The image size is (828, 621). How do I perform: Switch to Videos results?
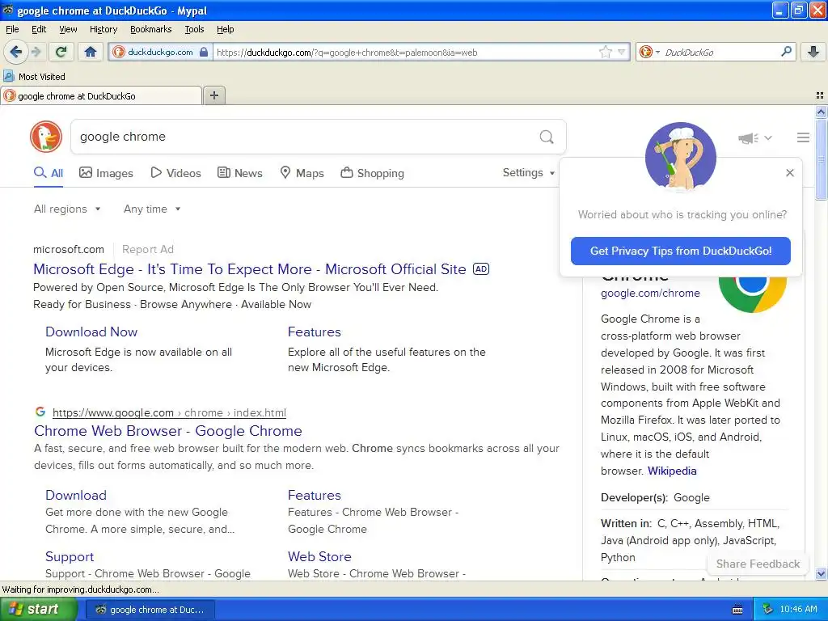(175, 173)
